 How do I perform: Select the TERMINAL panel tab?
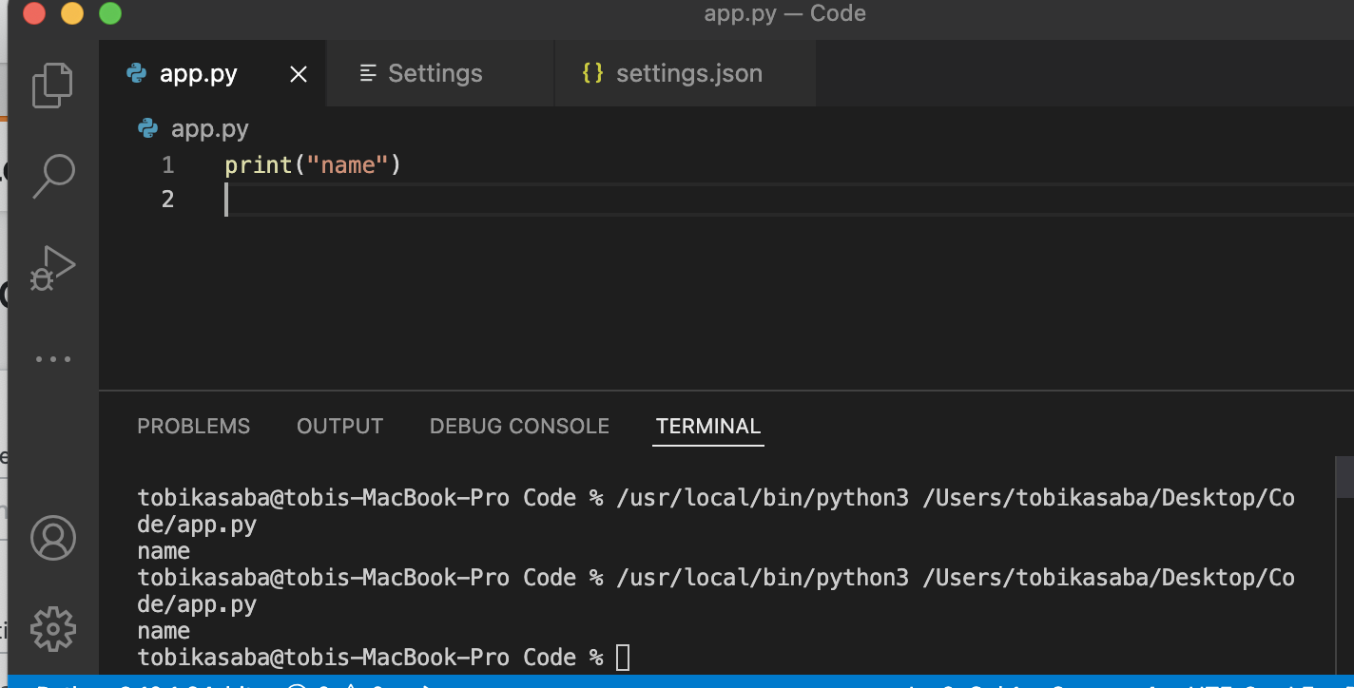click(x=708, y=427)
